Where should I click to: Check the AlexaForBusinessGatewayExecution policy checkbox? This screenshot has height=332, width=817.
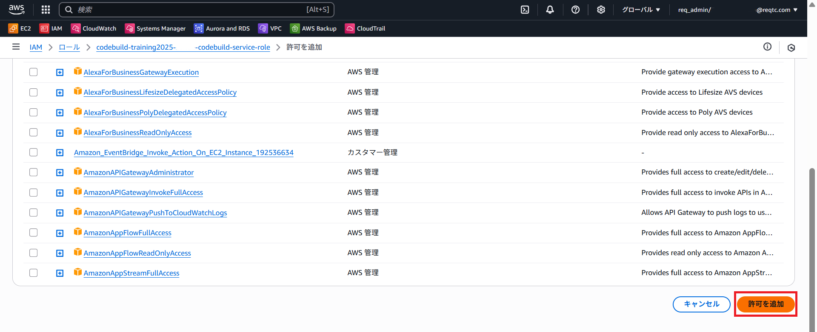pyautogui.click(x=34, y=72)
